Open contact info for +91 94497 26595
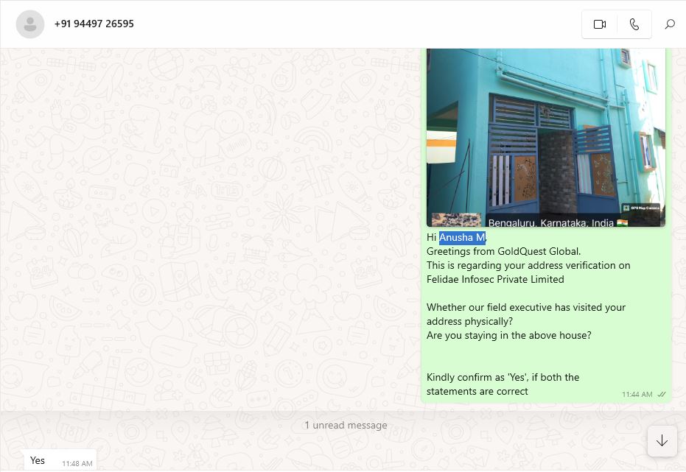The height and width of the screenshot is (472, 686). [94, 24]
